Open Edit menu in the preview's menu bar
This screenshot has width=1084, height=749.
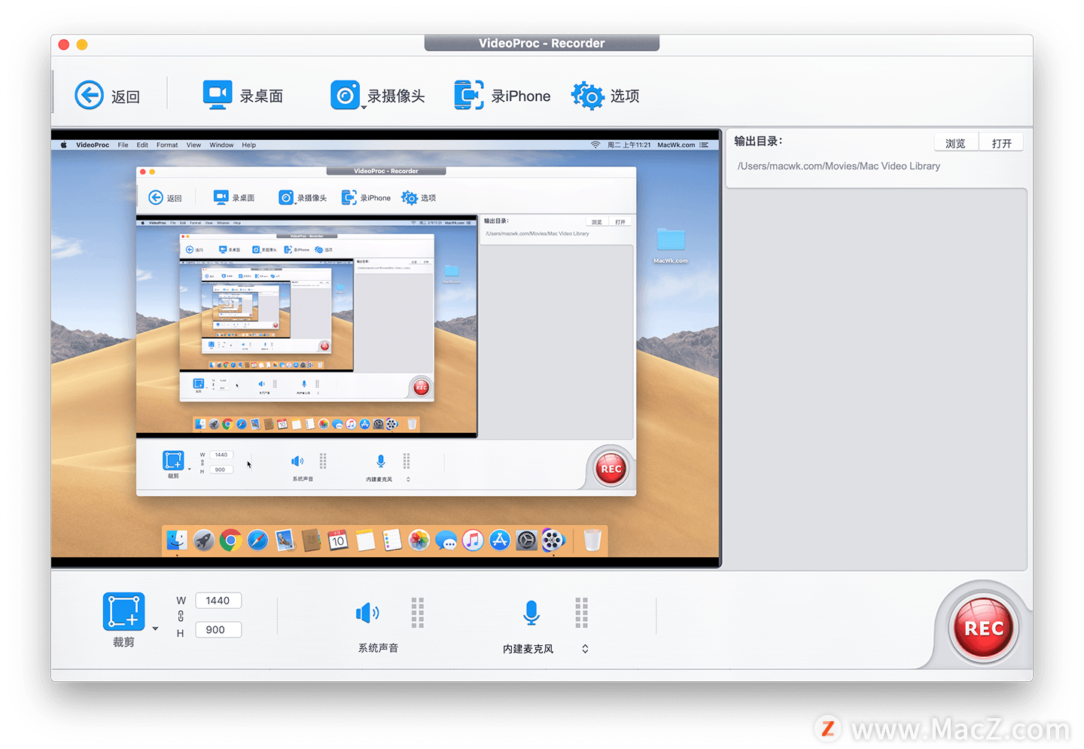(x=142, y=145)
